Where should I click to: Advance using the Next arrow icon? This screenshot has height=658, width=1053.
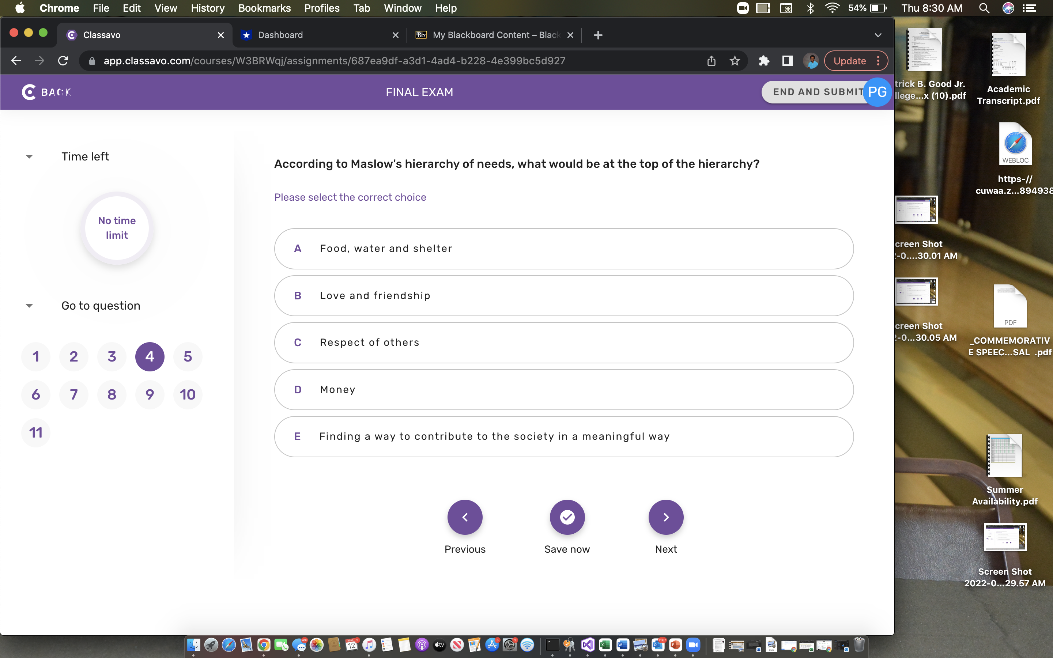point(666,517)
